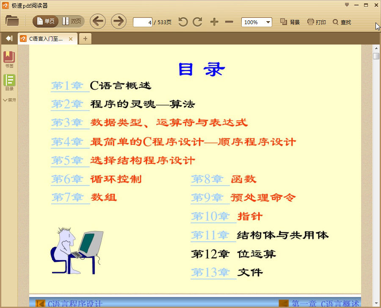
Task: Open the 书签 bookmarks panel
Action: [9, 58]
